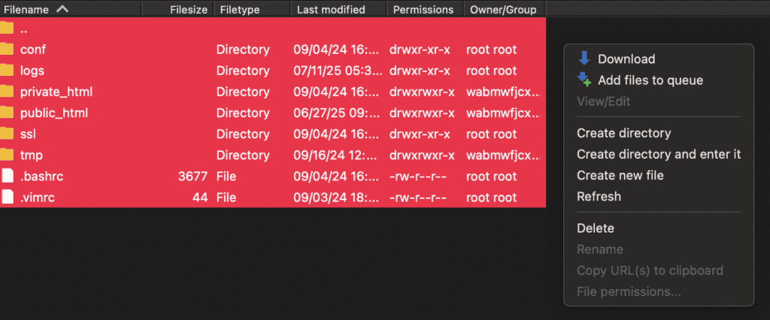The image size is (770, 320).
Task: Click the private_html owner wabmwfjcx
Action: 503,92
